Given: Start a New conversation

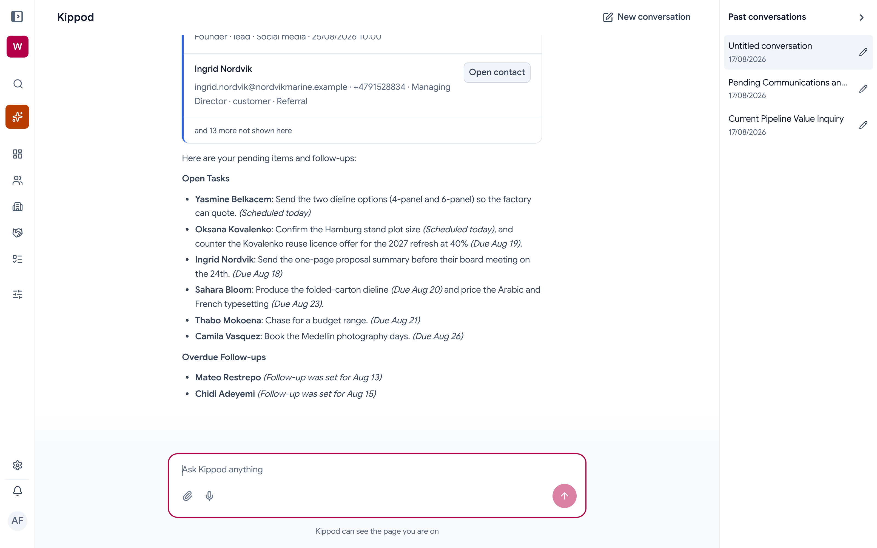Looking at the screenshot, I should [x=647, y=17].
